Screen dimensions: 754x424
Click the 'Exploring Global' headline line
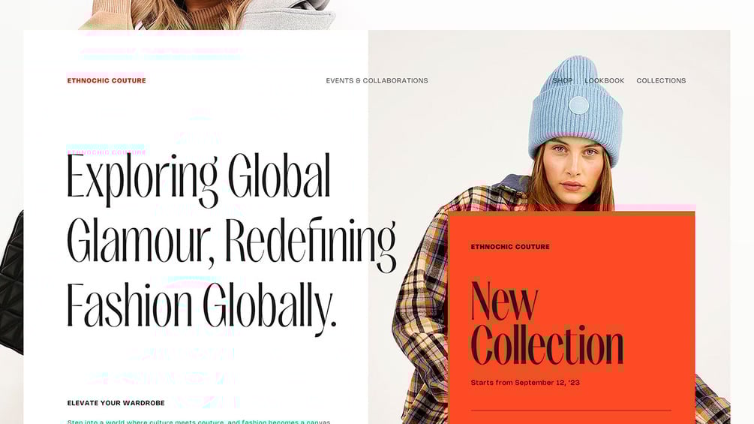coord(199,179)
